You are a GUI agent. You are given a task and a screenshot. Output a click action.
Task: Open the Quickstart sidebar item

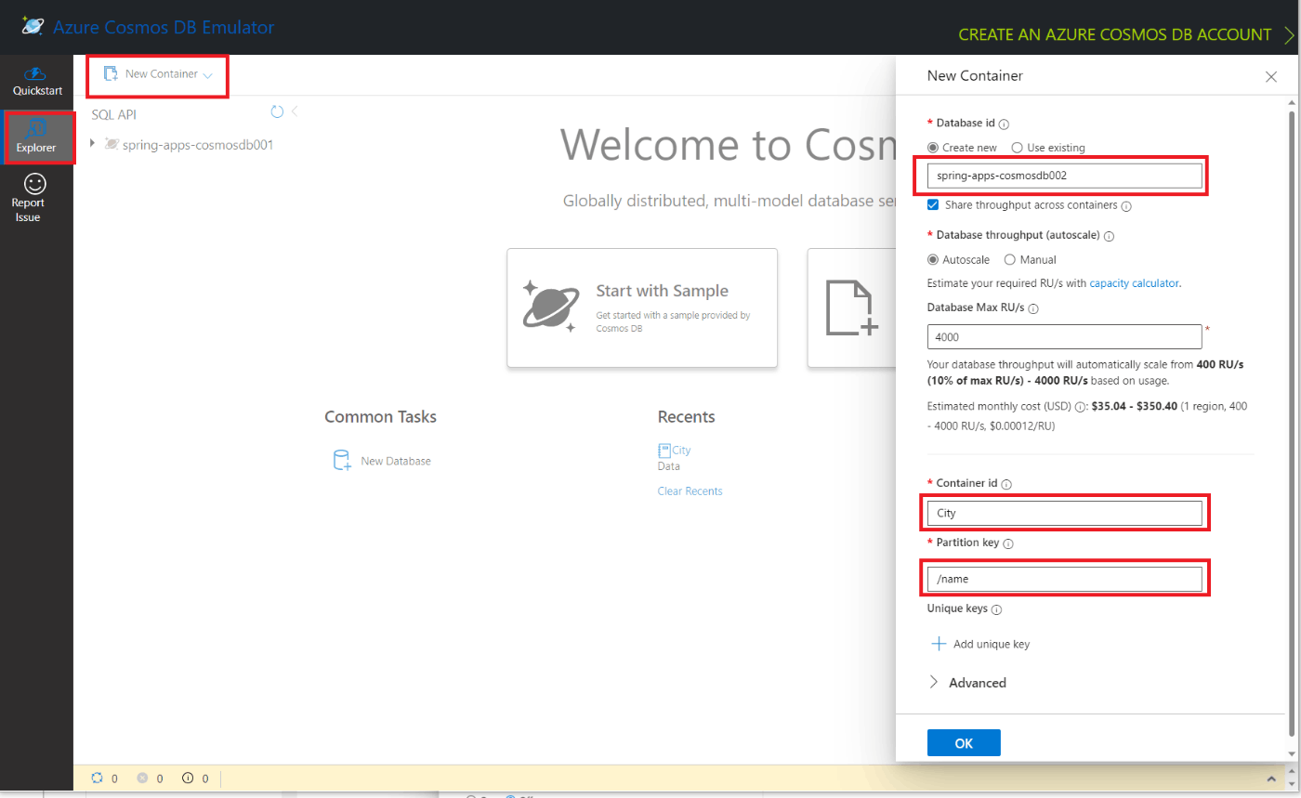(37, 82)
